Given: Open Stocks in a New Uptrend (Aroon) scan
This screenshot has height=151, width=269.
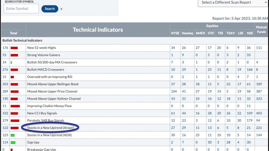Looking at the screenshot, I should click(50, 128).
